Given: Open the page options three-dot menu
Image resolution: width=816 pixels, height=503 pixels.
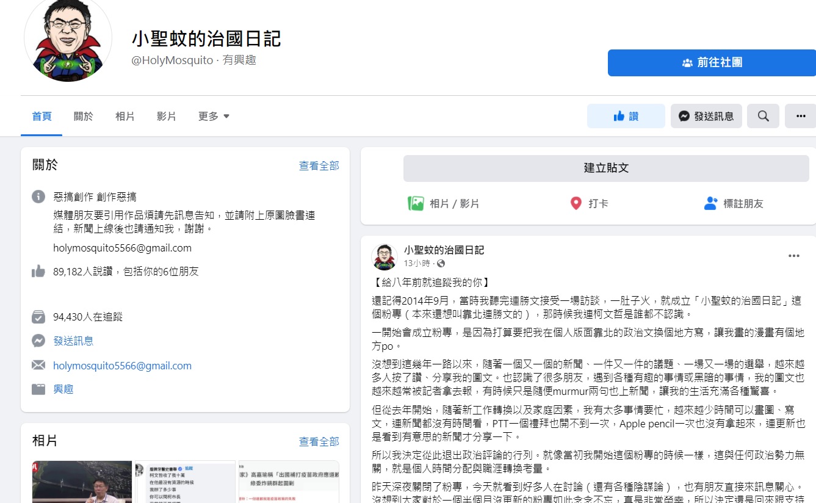Looking at the screenshot, I should [800, 116].
